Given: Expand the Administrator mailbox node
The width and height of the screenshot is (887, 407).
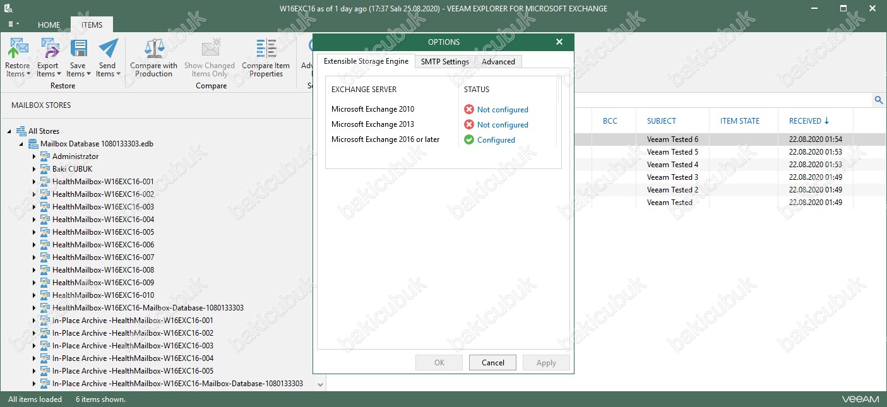Looking at the screenshot, I should pyautogui.click(x=33, y=156).
